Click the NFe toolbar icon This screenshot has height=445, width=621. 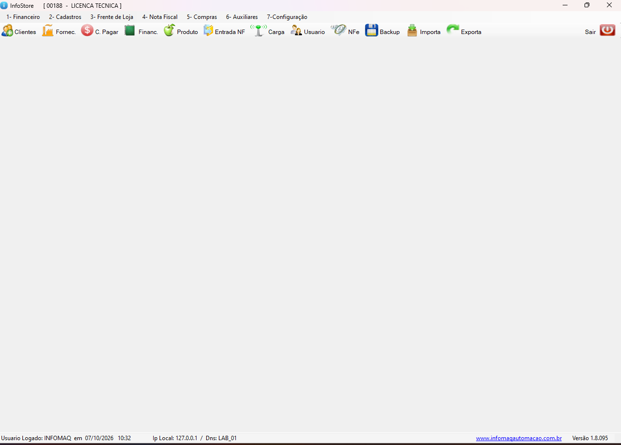(x=338, y=31)
